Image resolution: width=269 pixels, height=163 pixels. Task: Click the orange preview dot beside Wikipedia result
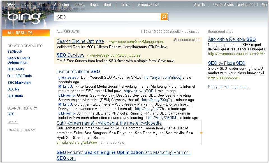201,133
